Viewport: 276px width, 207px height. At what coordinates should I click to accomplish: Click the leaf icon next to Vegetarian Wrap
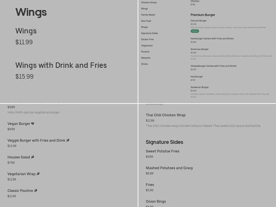click(x=38, y=174)
